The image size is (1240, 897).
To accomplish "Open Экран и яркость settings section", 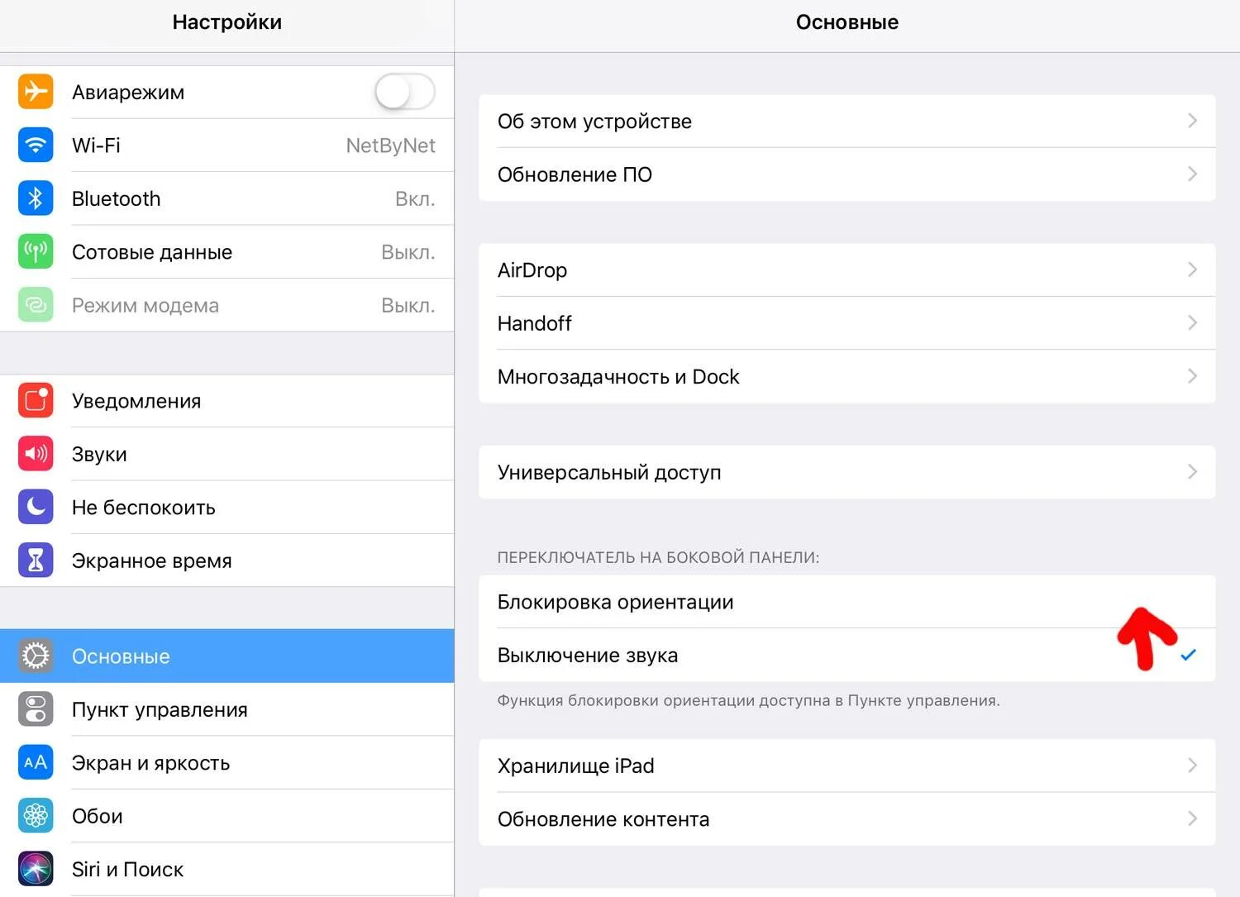I will click(151, 762).
